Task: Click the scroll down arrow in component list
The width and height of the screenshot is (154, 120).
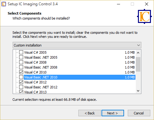Action: pyautogui.click(x=138, y=91)
